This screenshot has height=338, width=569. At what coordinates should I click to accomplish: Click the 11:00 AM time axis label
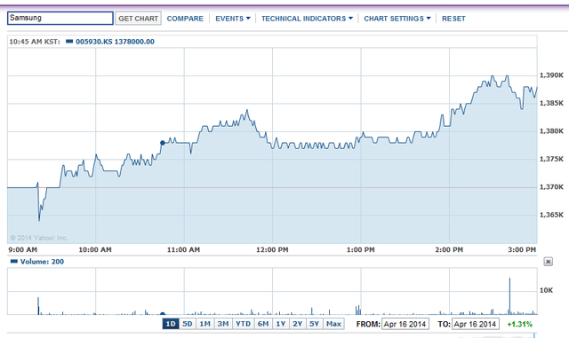pos(184,249)
